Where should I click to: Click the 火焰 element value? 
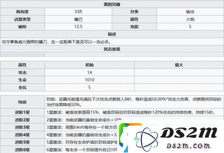(190, 19)
